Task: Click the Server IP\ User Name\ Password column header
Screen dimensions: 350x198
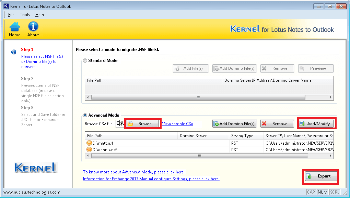Action: [x=299, y=136]
